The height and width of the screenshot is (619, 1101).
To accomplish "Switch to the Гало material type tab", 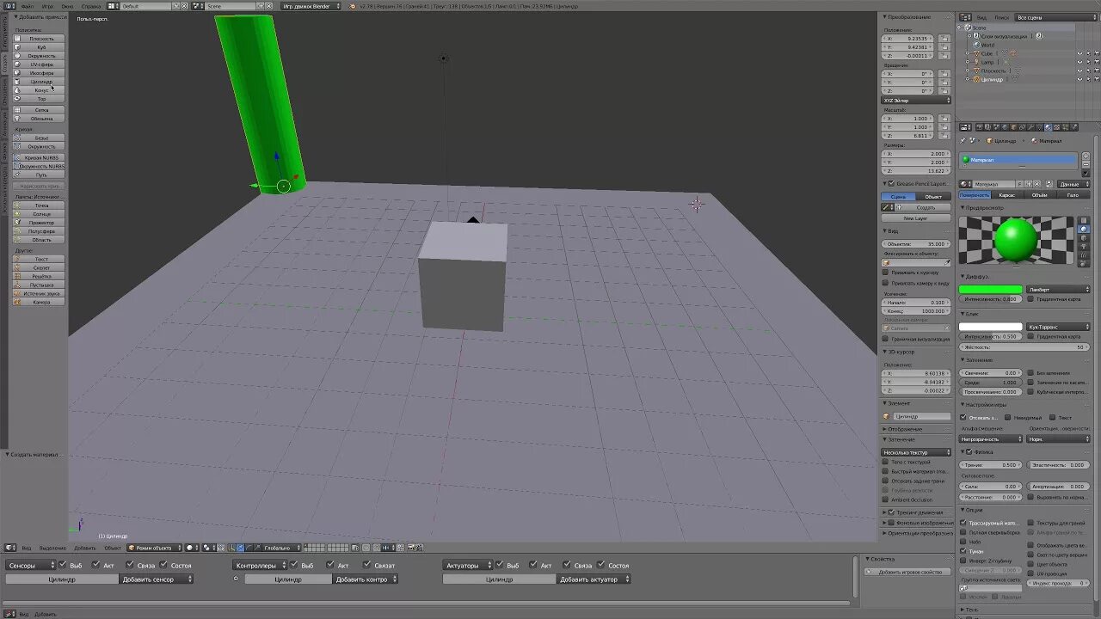I will tap(1073, 195).
